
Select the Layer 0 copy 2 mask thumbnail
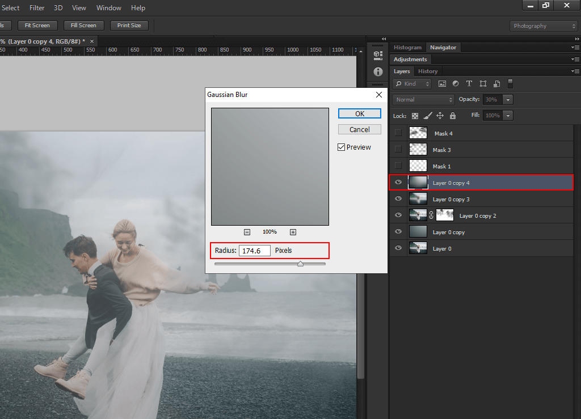tap(445, 215)
